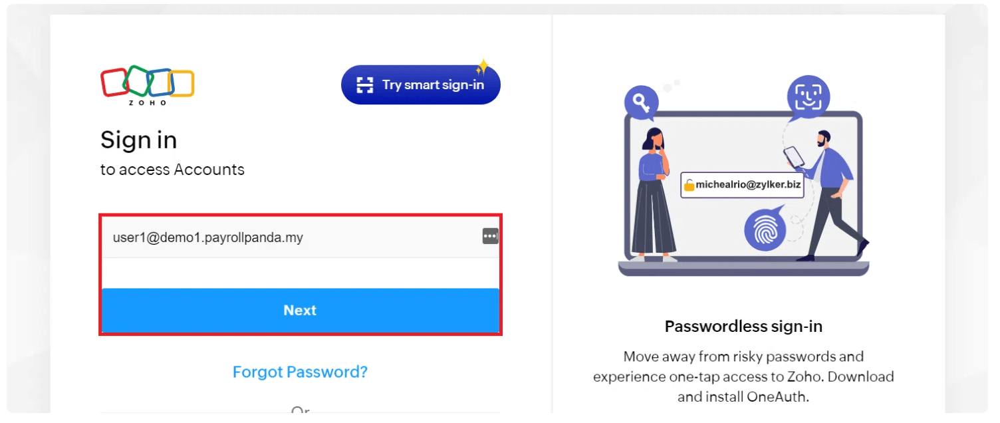The height and width of the screenshot is (423, 1000).
Task: Click the Sign in heading
Action: click(x=138, y=140)
